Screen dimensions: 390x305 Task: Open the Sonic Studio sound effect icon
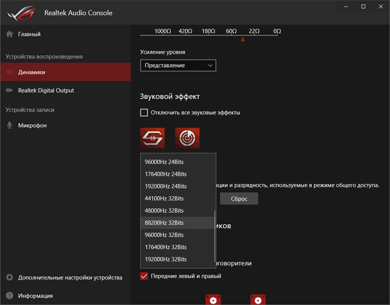tap(152, 138)
